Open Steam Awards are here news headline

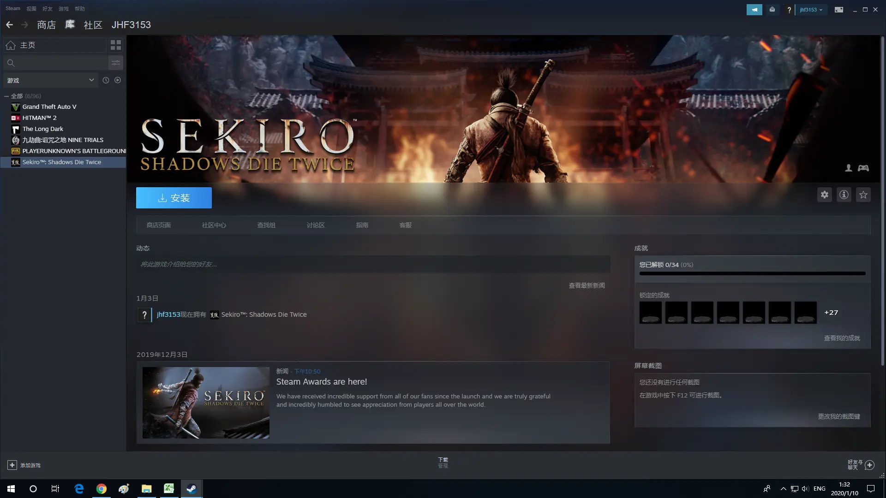[x=322, y=382]
